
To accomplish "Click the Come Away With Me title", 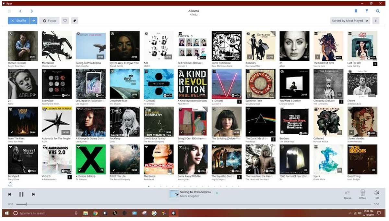I will pos(189,176).
